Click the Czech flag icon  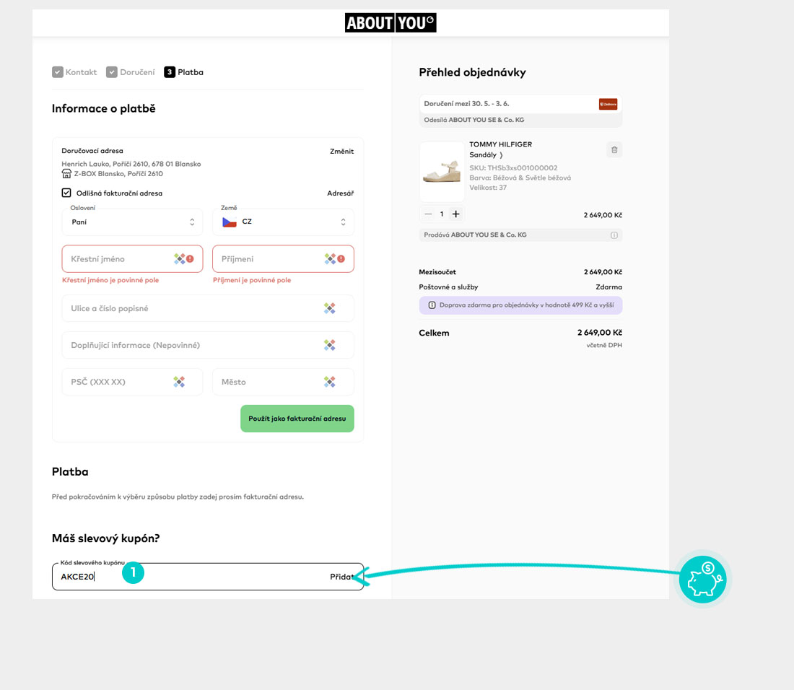point(230,222)
